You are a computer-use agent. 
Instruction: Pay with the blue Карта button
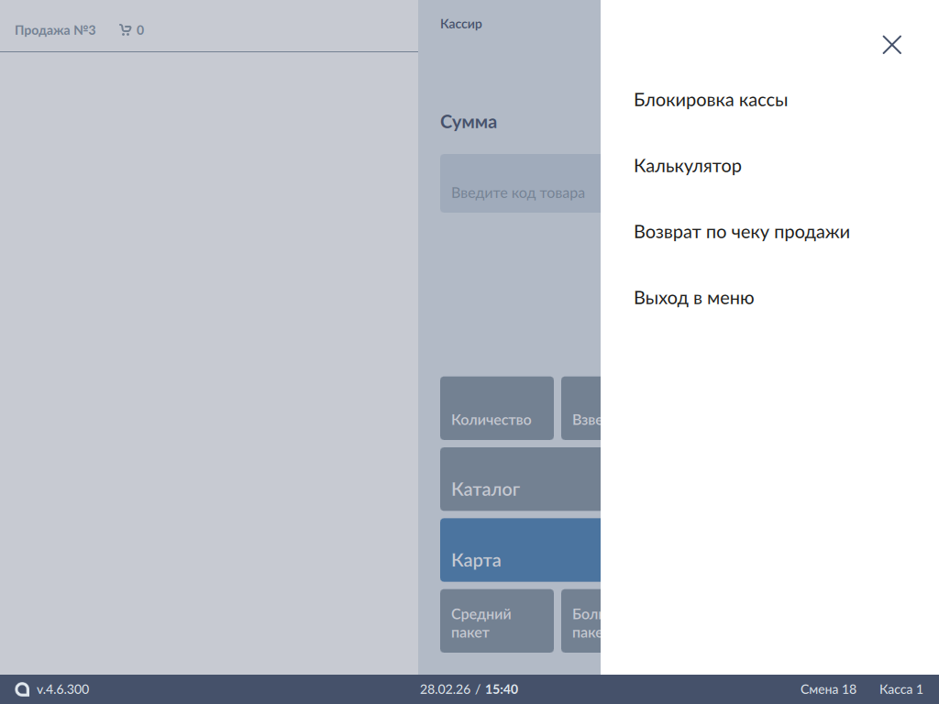[520, 550]
